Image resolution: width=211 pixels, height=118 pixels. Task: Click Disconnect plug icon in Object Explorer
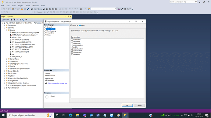point(14,20)
